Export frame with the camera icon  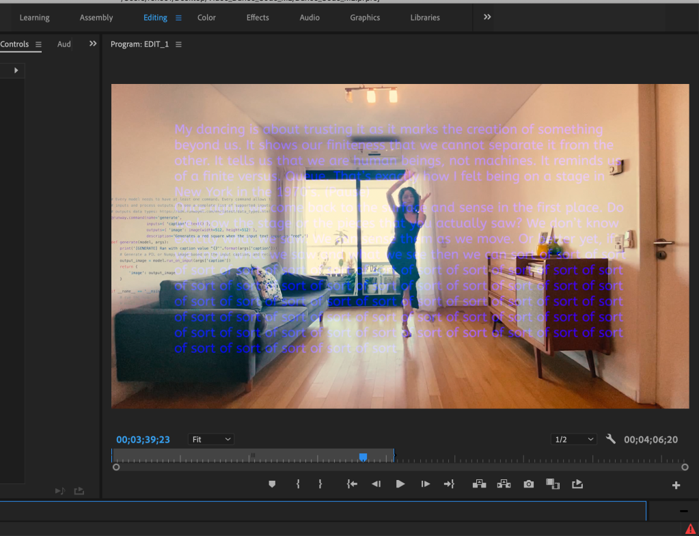point(528,484)
